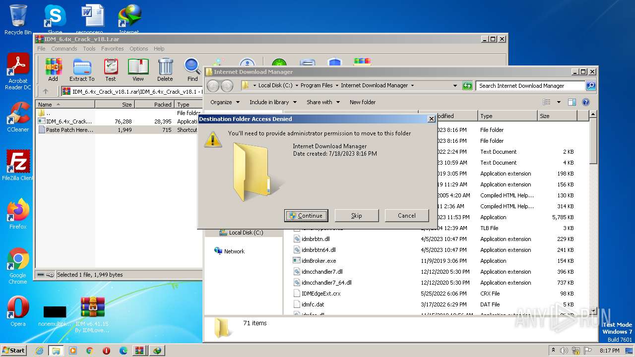Sort WinRAR list by Size column

tap(115, 105)
